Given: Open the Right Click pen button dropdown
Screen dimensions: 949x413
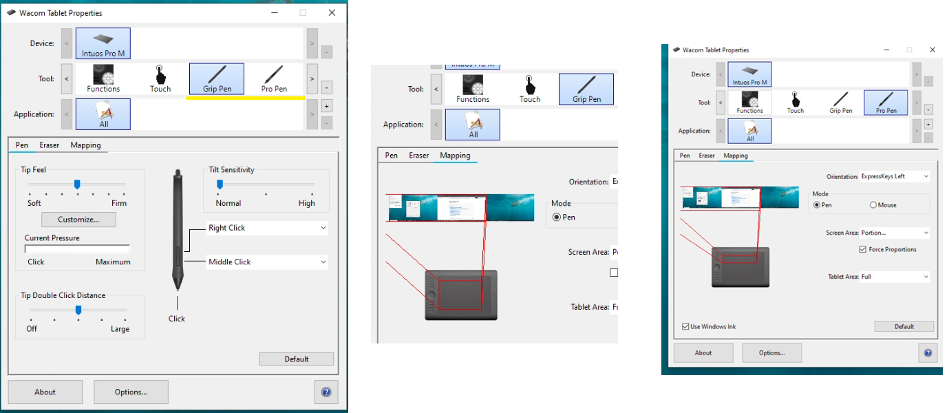Looking at the screenshot, I should [267, 228].
